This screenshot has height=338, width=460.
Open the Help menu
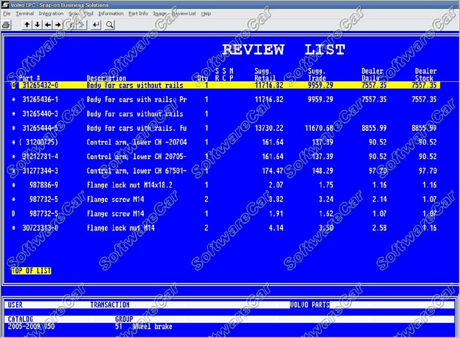[206, 13]
